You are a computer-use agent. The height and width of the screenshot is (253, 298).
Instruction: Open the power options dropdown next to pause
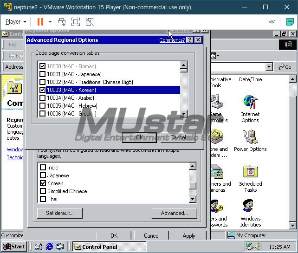(x=50, y=22)
